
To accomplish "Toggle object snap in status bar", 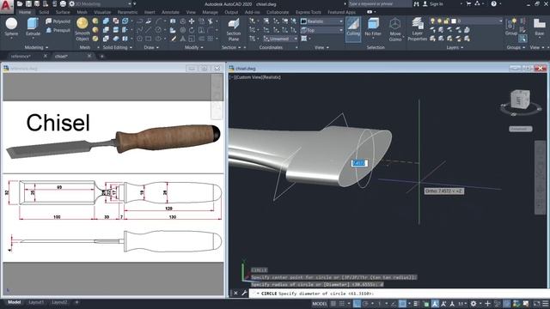I will pos(402,303).
